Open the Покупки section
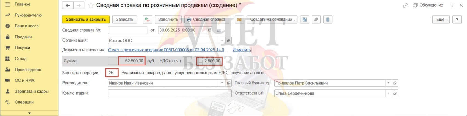The image size is (467, 116). 22,48
